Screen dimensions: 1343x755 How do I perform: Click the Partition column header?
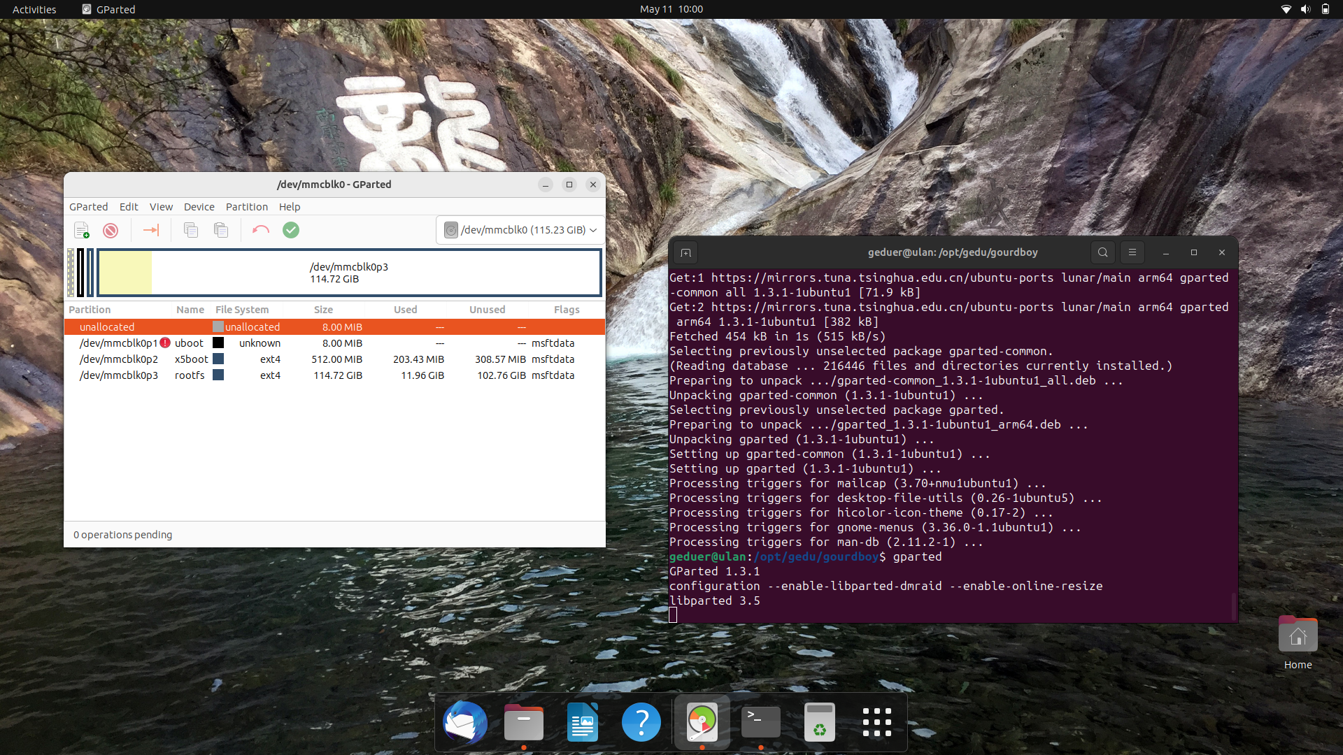pos(90,310)
